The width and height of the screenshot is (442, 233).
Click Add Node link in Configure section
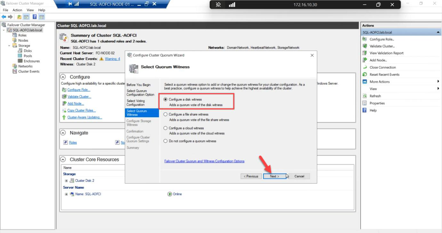[x=76, y=104]
